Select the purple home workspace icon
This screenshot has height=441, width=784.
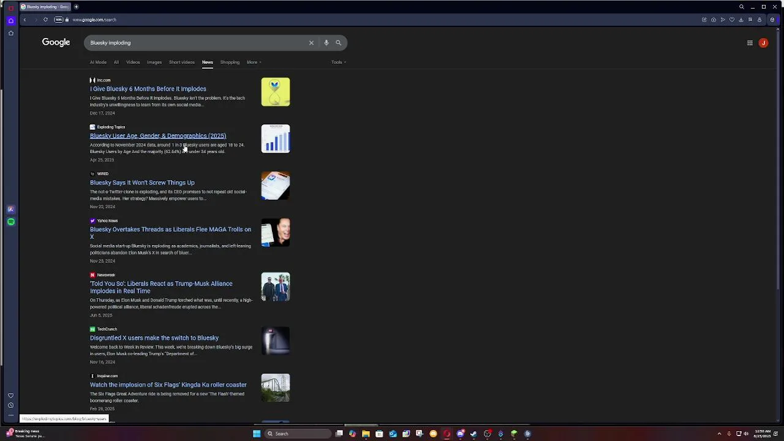pos(10,21)
